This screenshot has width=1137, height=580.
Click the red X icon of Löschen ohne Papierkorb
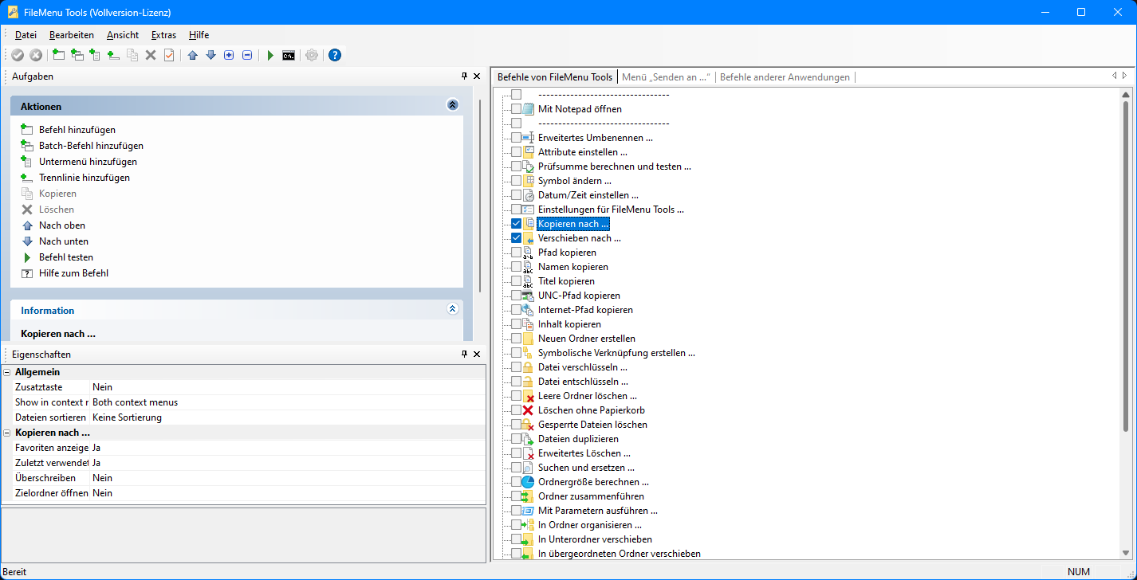[x=528, y=410]
